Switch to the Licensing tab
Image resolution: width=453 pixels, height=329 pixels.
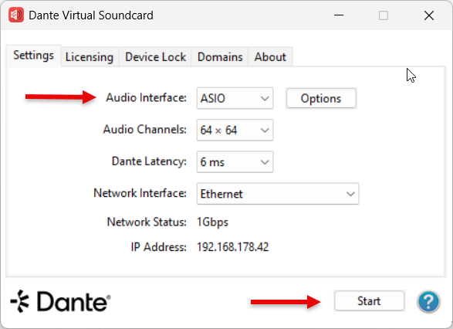90,57
